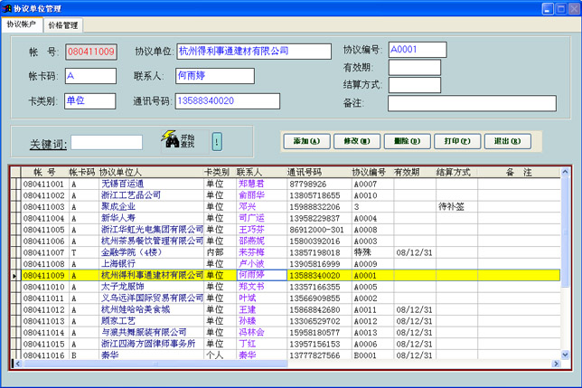Click the 结算方式 settlement method field
Viewport: 582px width, 388px height.
[x=414, y=85]
